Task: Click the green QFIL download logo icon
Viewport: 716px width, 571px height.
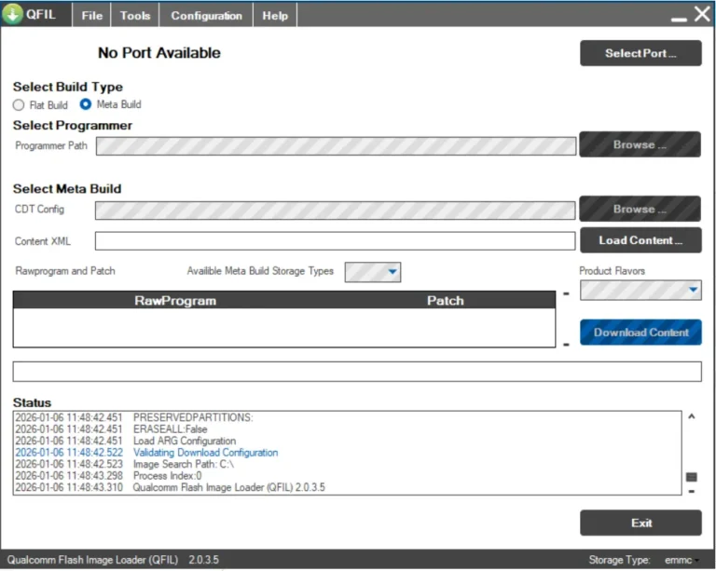Action: [x=12, y=14]
